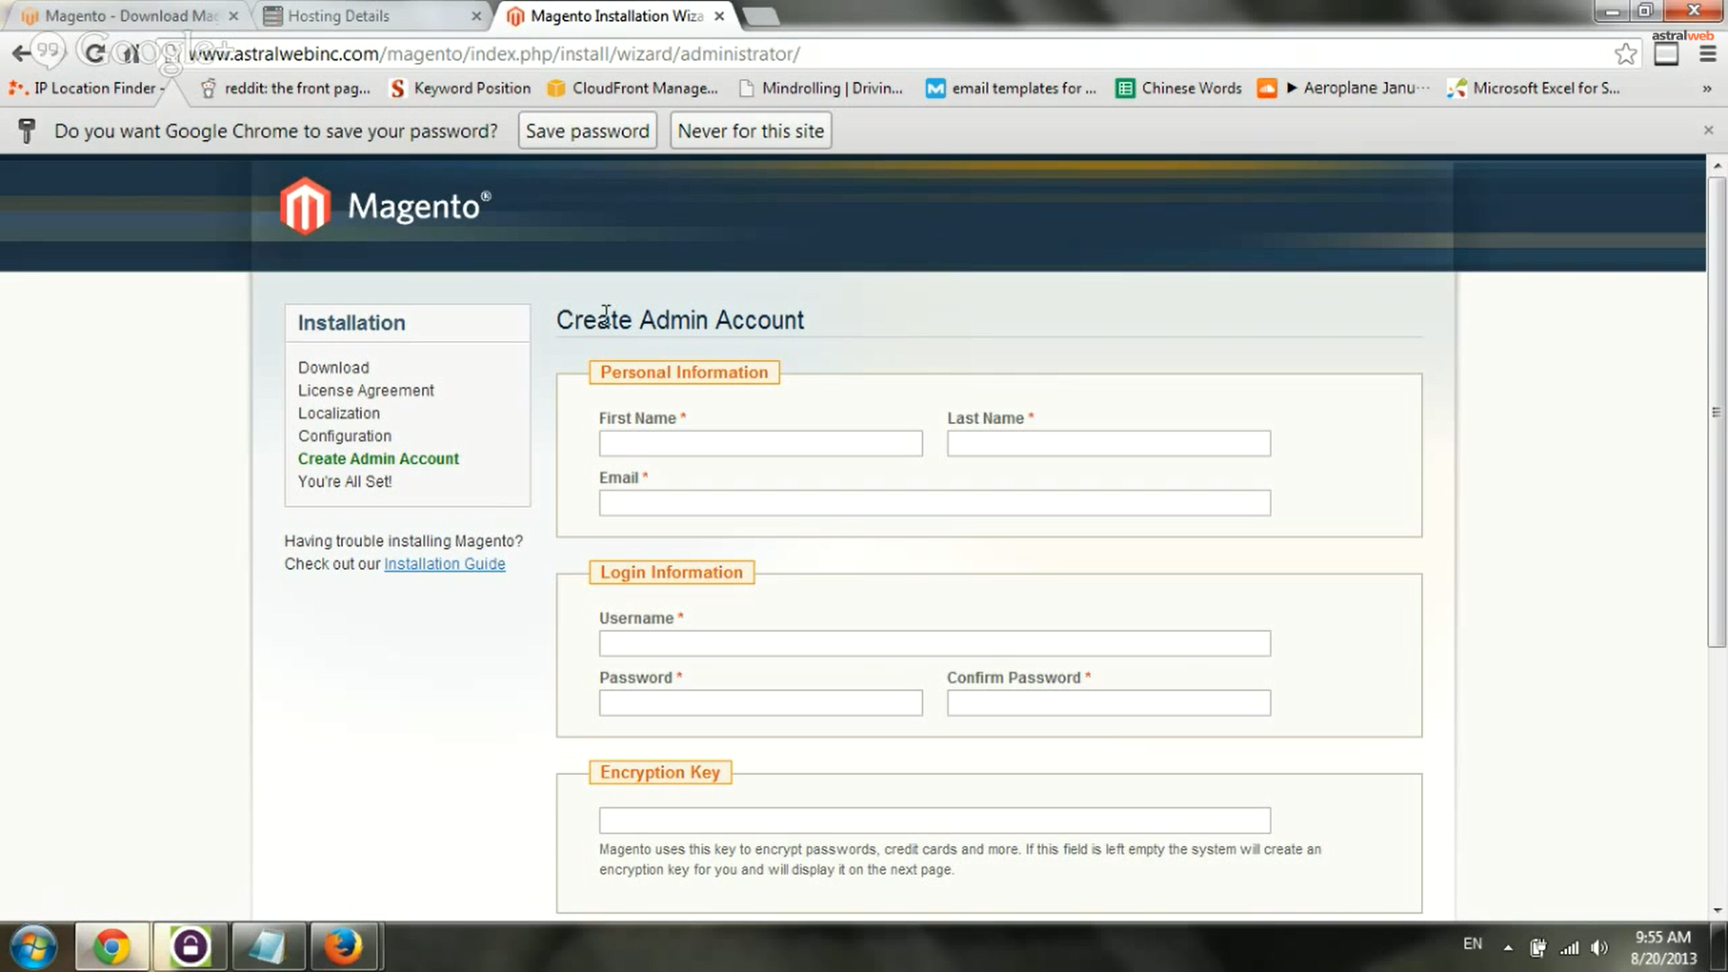Click the You're All Set! step

(346, 481)
